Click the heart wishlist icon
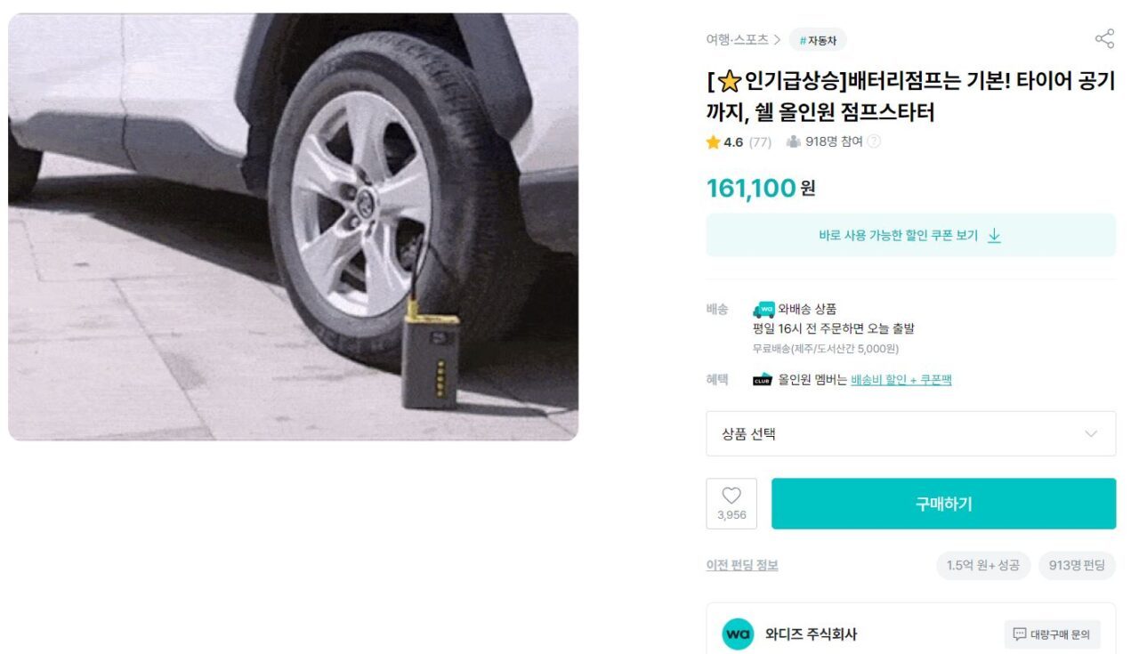1139x654 pixels. click(x=731, y=496)
